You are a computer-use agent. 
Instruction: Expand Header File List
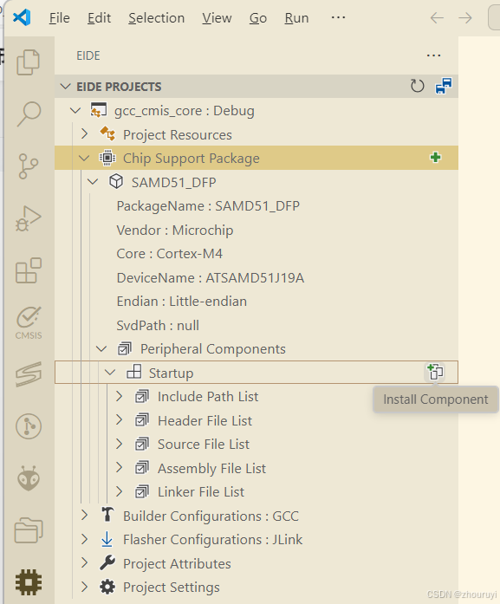[x=119, y=420]
